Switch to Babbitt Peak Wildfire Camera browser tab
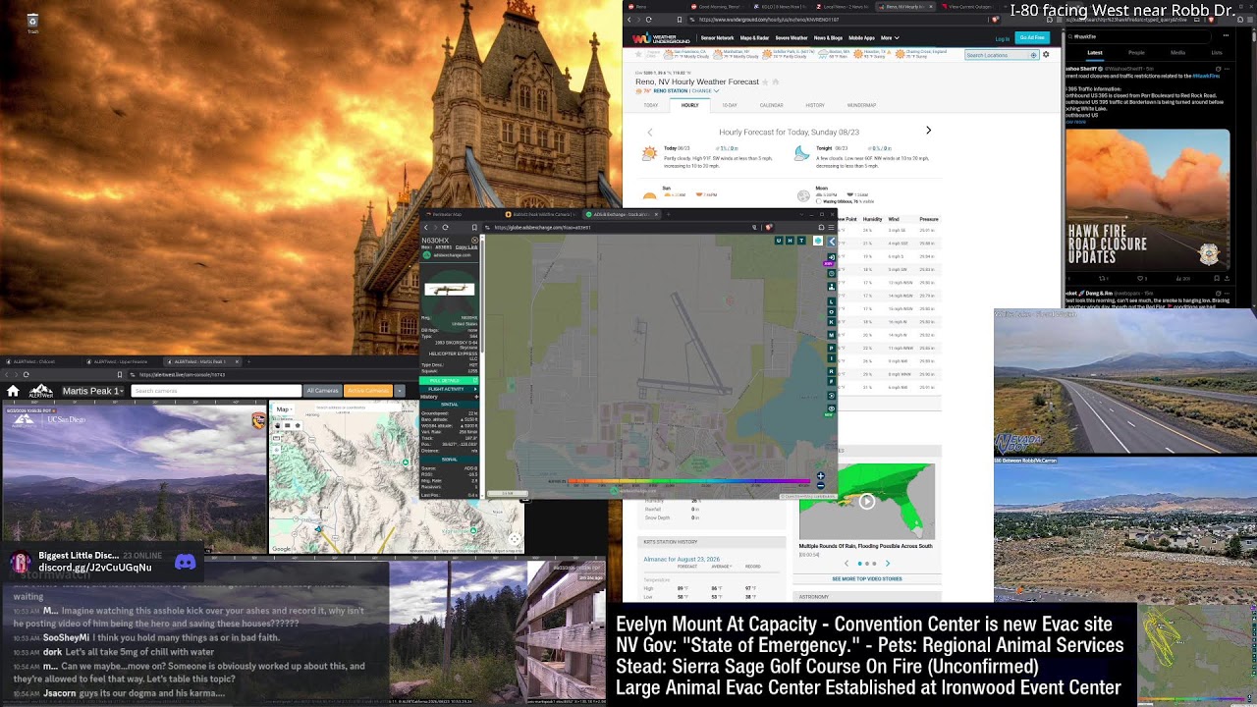The height and width of the screenshot is (707, 1257). tap(542, 214)
